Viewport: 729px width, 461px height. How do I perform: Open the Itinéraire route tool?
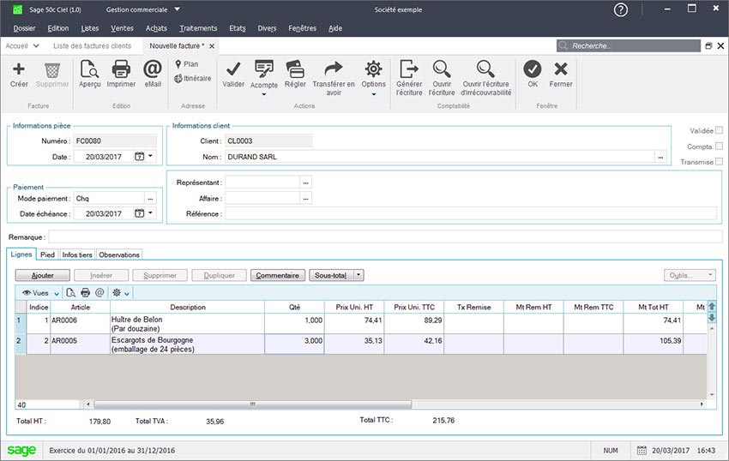click(x=192, y=79)
